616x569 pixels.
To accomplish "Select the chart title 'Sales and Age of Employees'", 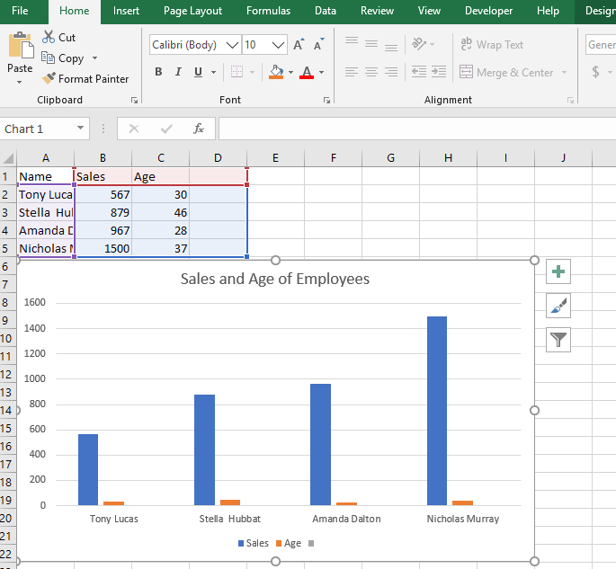I will [275, 279].
